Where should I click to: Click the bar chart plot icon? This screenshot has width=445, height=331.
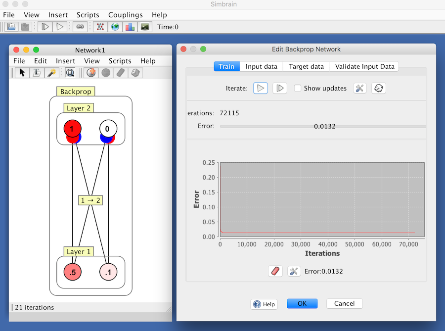pyautogui.click(x=130, y=27)
